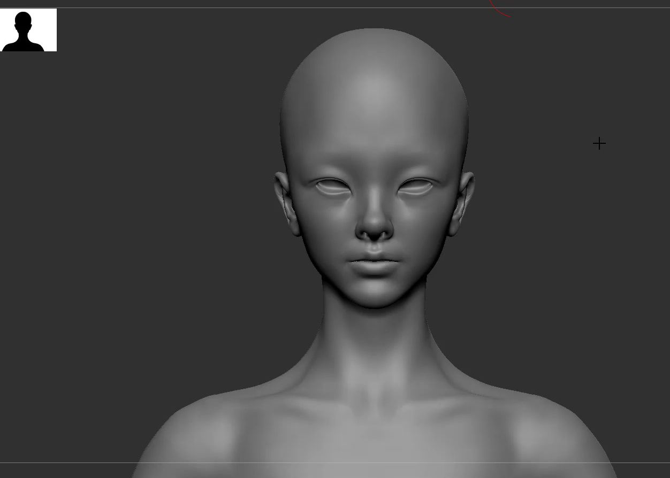Image resolution: width=670 pixels, height=478 pixels.
Task: Click the eye on the left side
Action: tap(332, 187)
